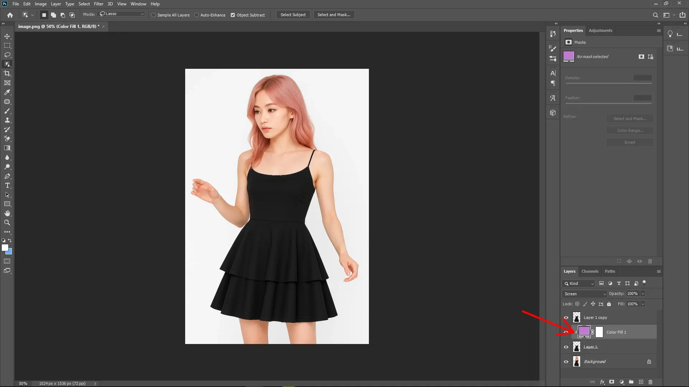Enable Sample All Layers

tap(154, 15)
